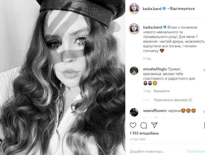Like emrahelifoglu's comment with small heart

(x=204, y=70)
